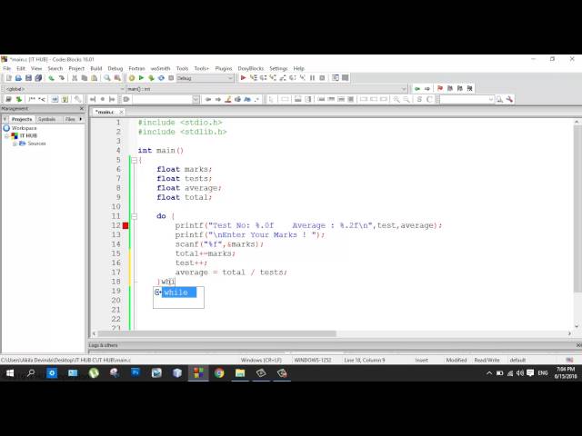The width and height of the screenshot is (582, 436).
Task: Close the main.c editor tab
Action: pos(121,112)
